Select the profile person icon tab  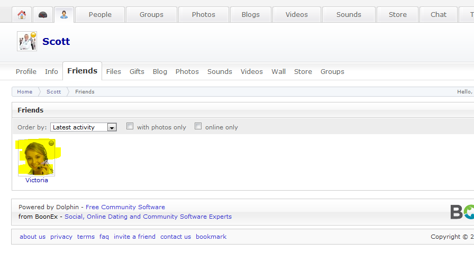click(x=64, y=15)
